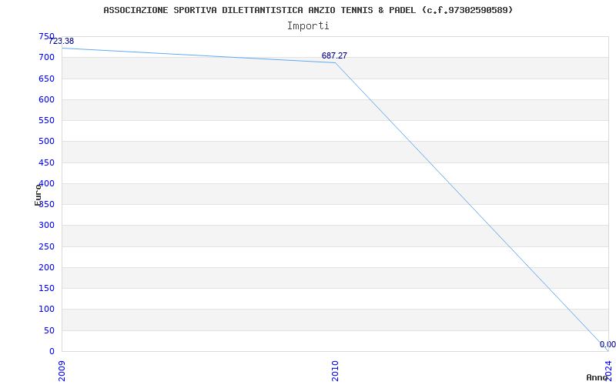Click the Euro y-axis title
The width and height of the screenshot is (616, 385).
(38, 195)
